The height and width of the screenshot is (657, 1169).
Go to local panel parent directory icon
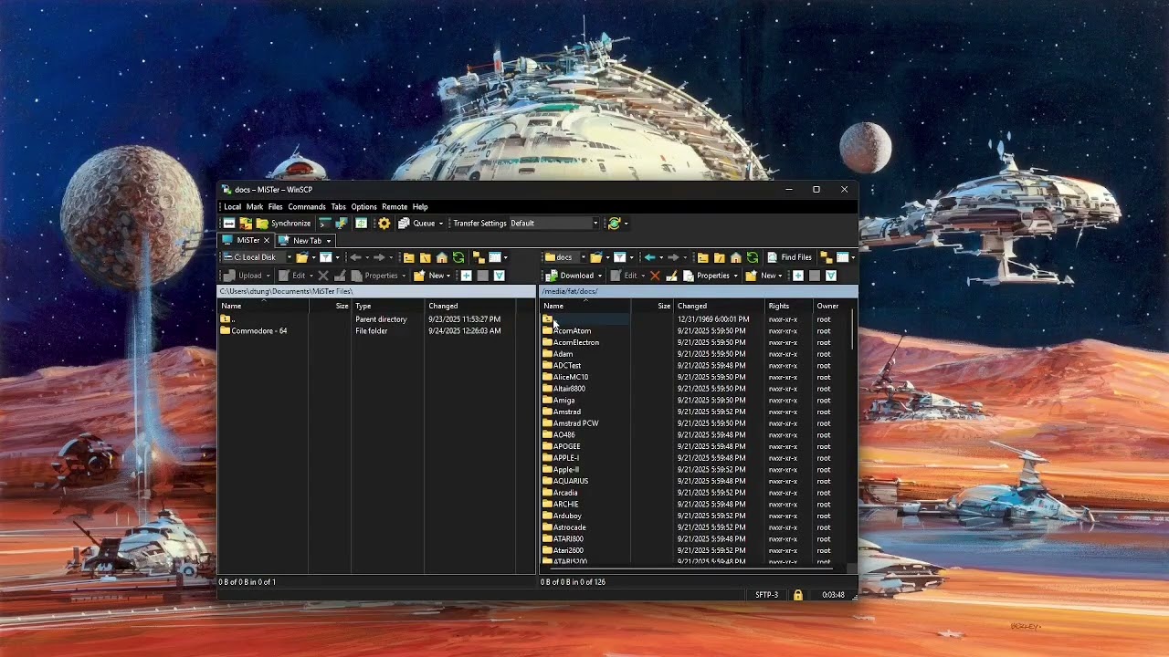coord(408,257)
